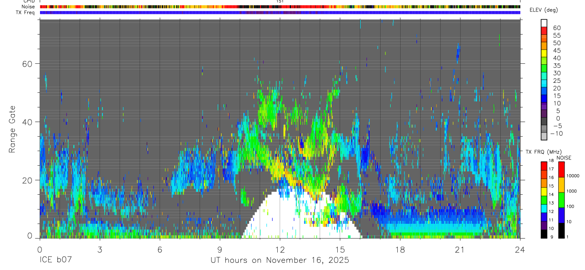The image size is (585, 270).
Task: Click the white top segment of ELEV colorbar
Action: pos(544,23)
